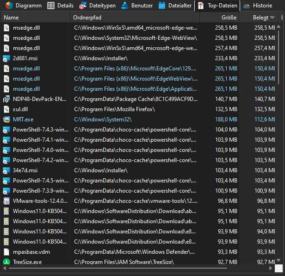
Task: Sort by the Größe column header
Action: (x=219, y=18)
